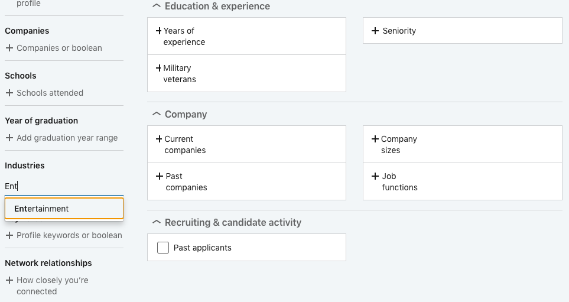Click plus icon beside Past companies
569x302 pixels.
pyautogui.click(x=159, y=176)
